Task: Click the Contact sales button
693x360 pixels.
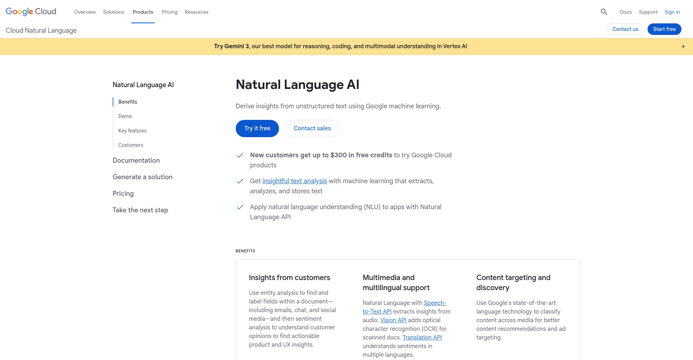Action: [x=312, y=128]
